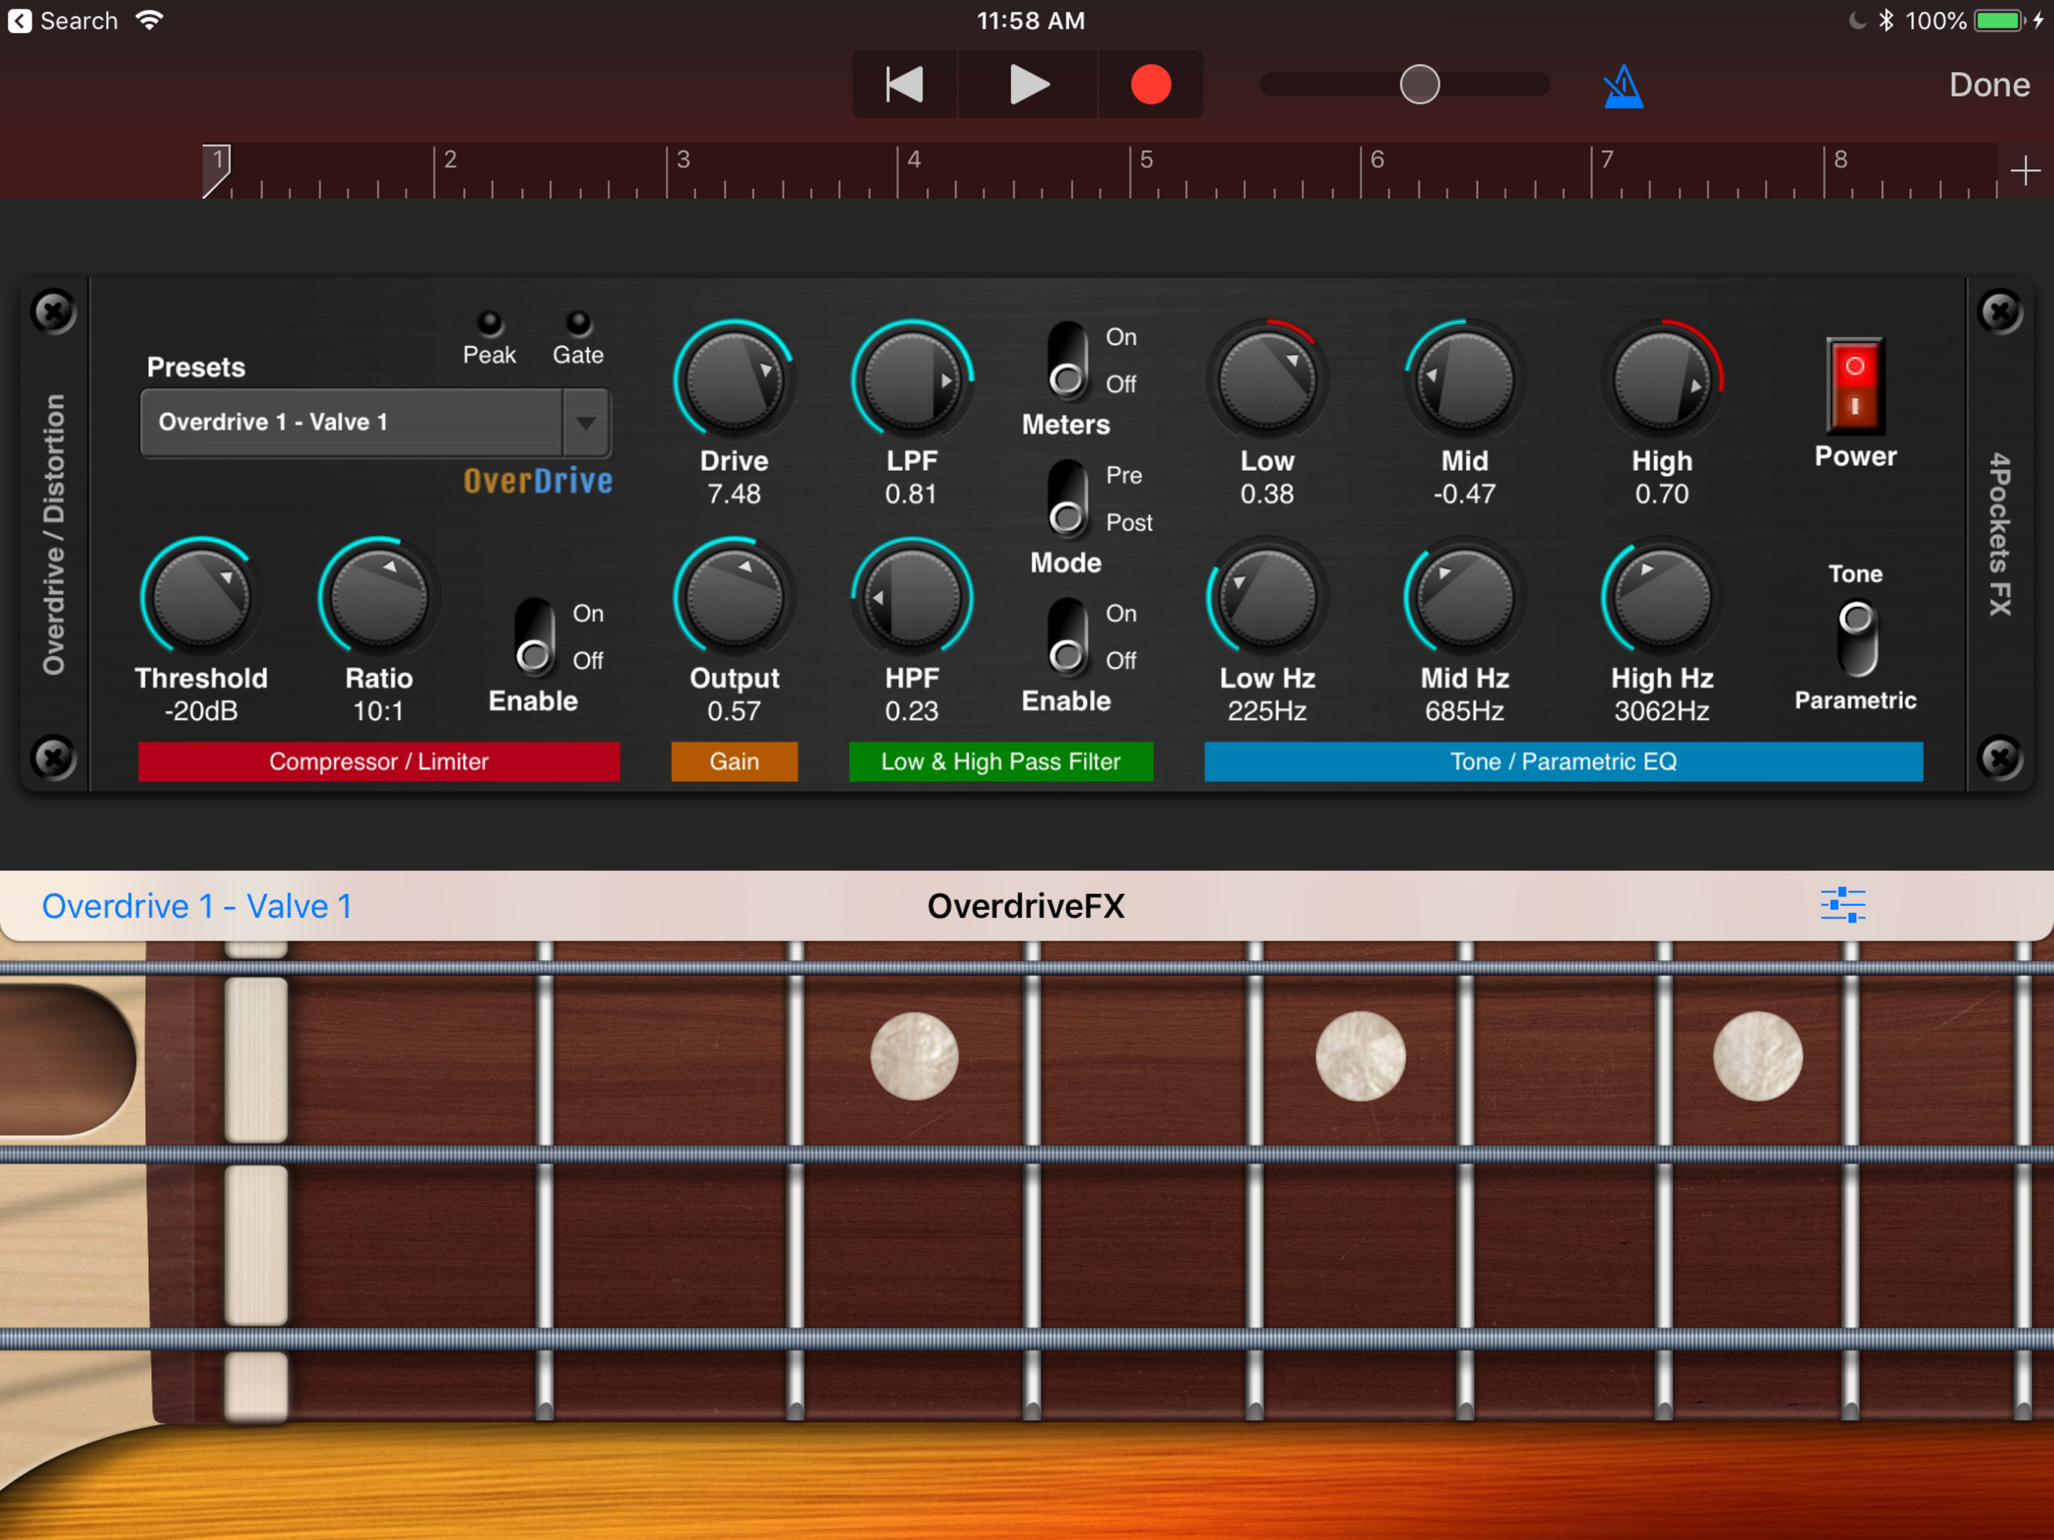The height and width of the screenshot is (1540, 2054).
Task: Open the blue Overdrive 1 - Valve 1 preset link
Action: pyautogui.click(x=197, y=905)
